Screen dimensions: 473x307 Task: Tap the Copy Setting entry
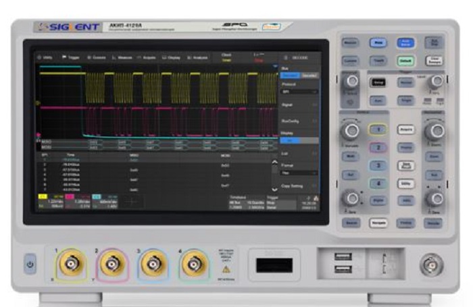tap(299, 186)
